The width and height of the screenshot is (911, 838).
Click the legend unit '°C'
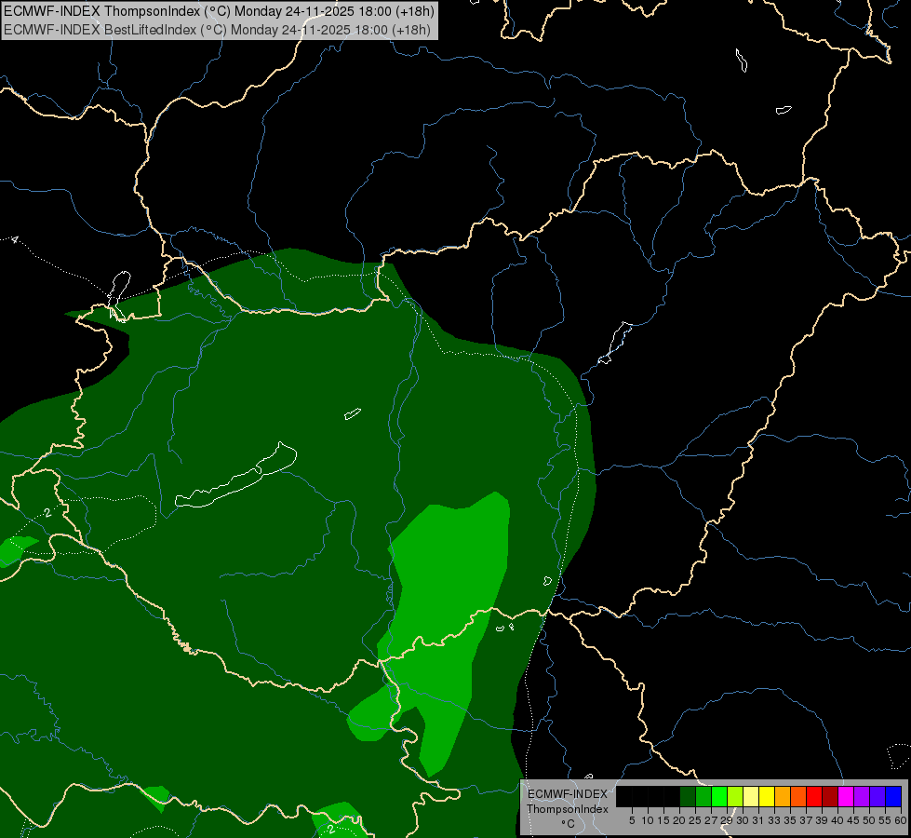568,824
